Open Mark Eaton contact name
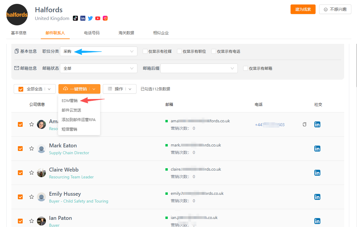Viewport: 357px width, 227px height. (63, 145)
